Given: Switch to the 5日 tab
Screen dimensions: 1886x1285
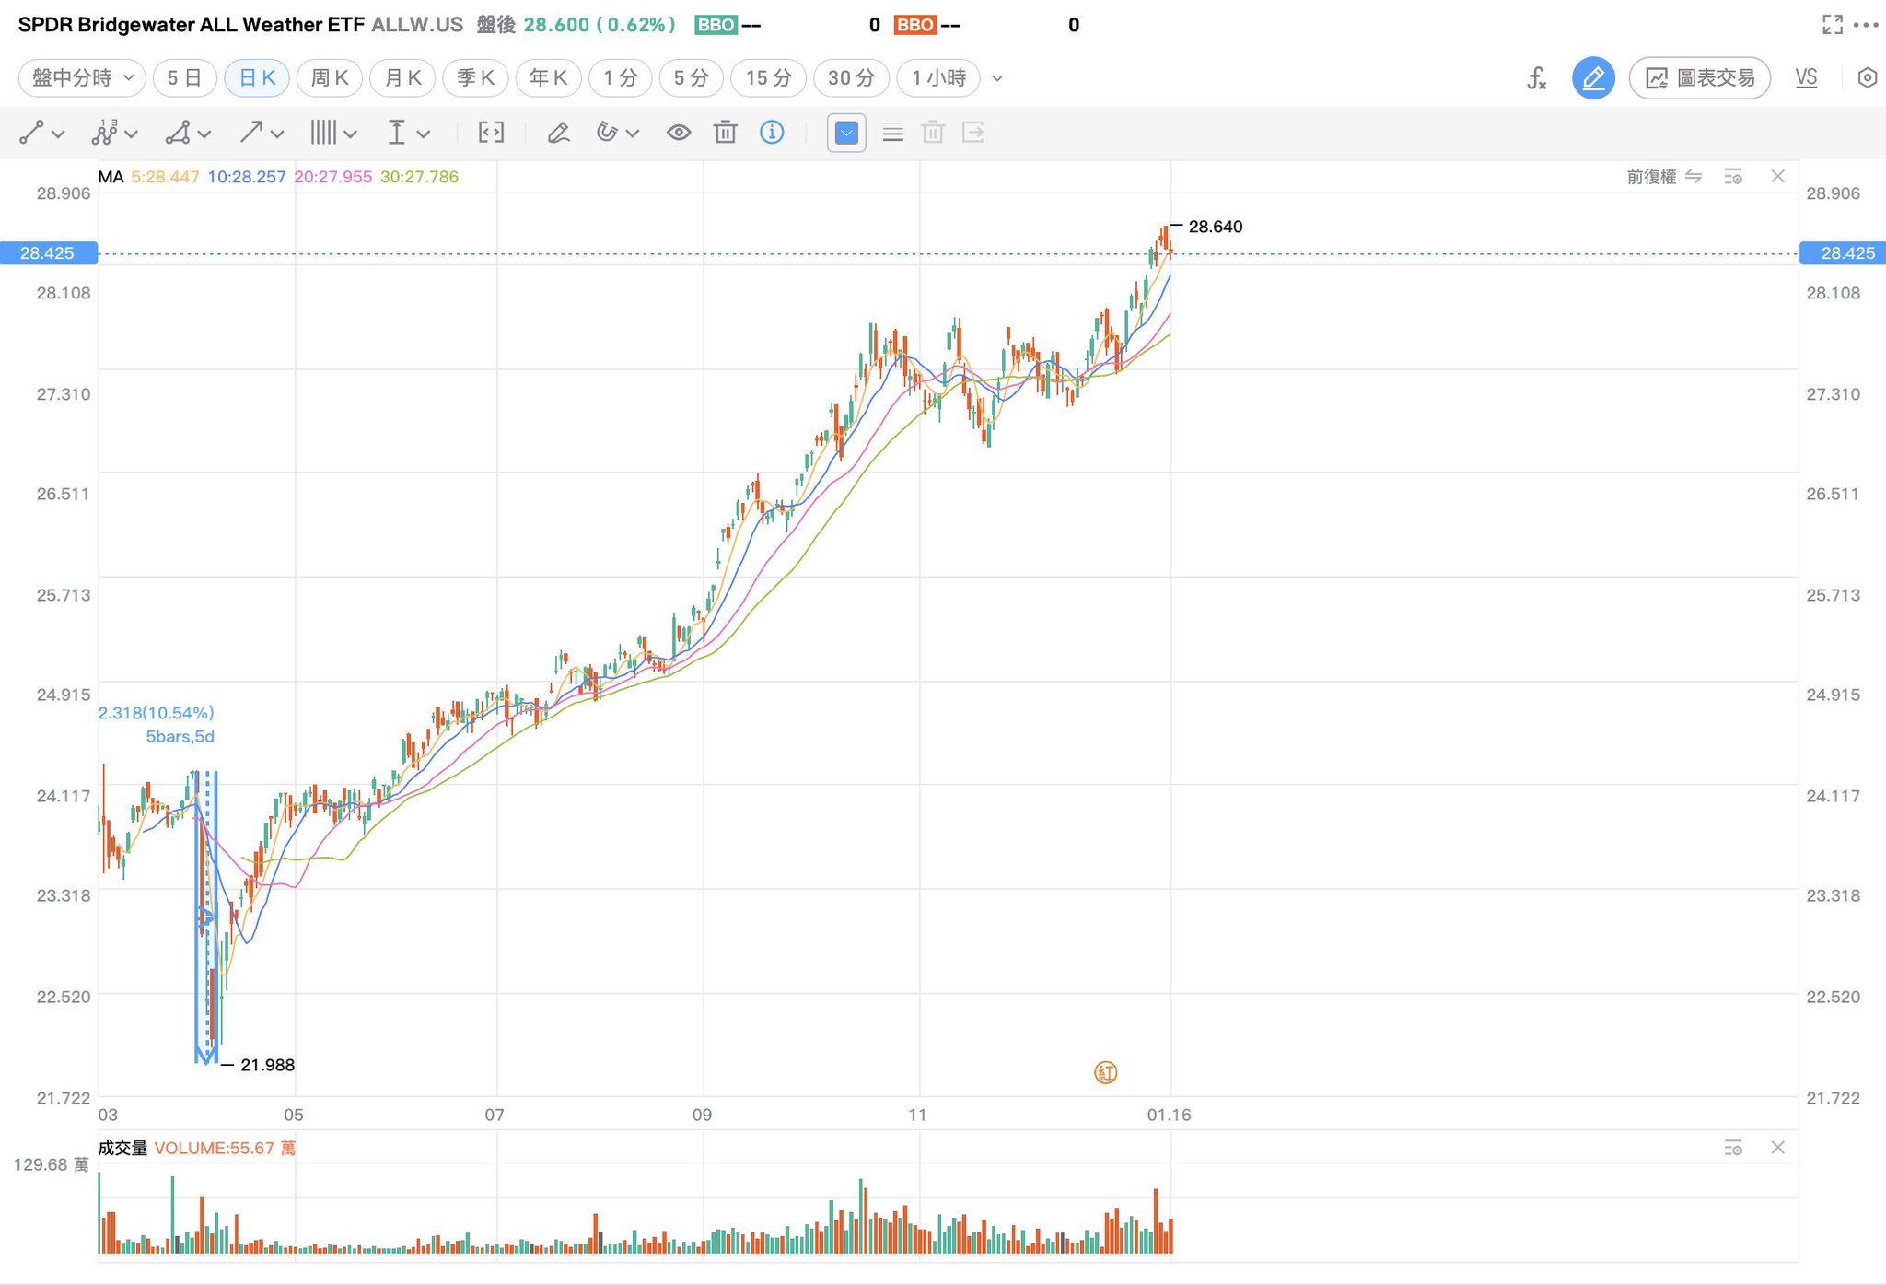Looking at the screenshot, I should [184, 78].
